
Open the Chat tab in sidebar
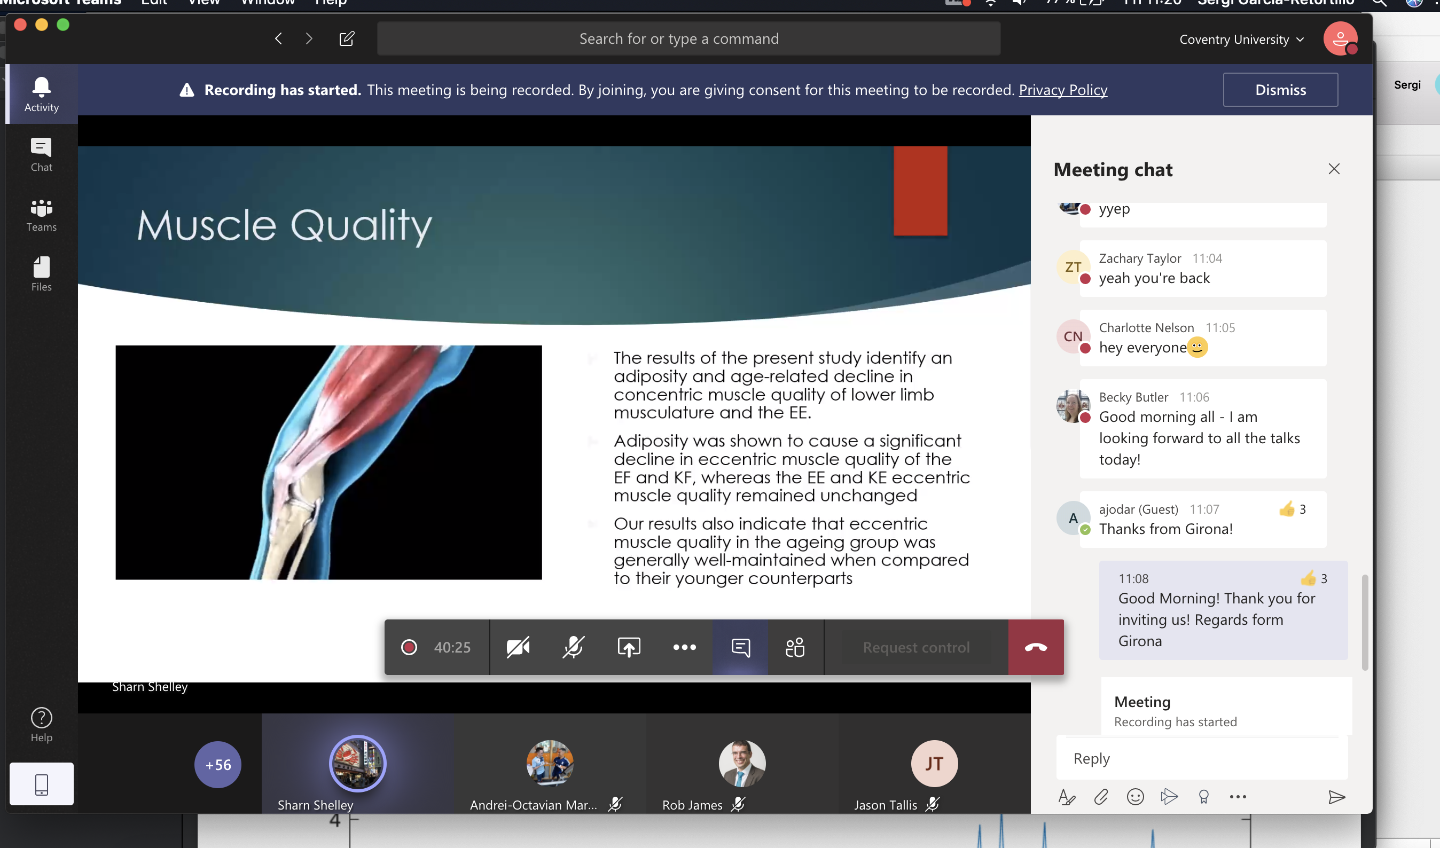coord(41,154)
